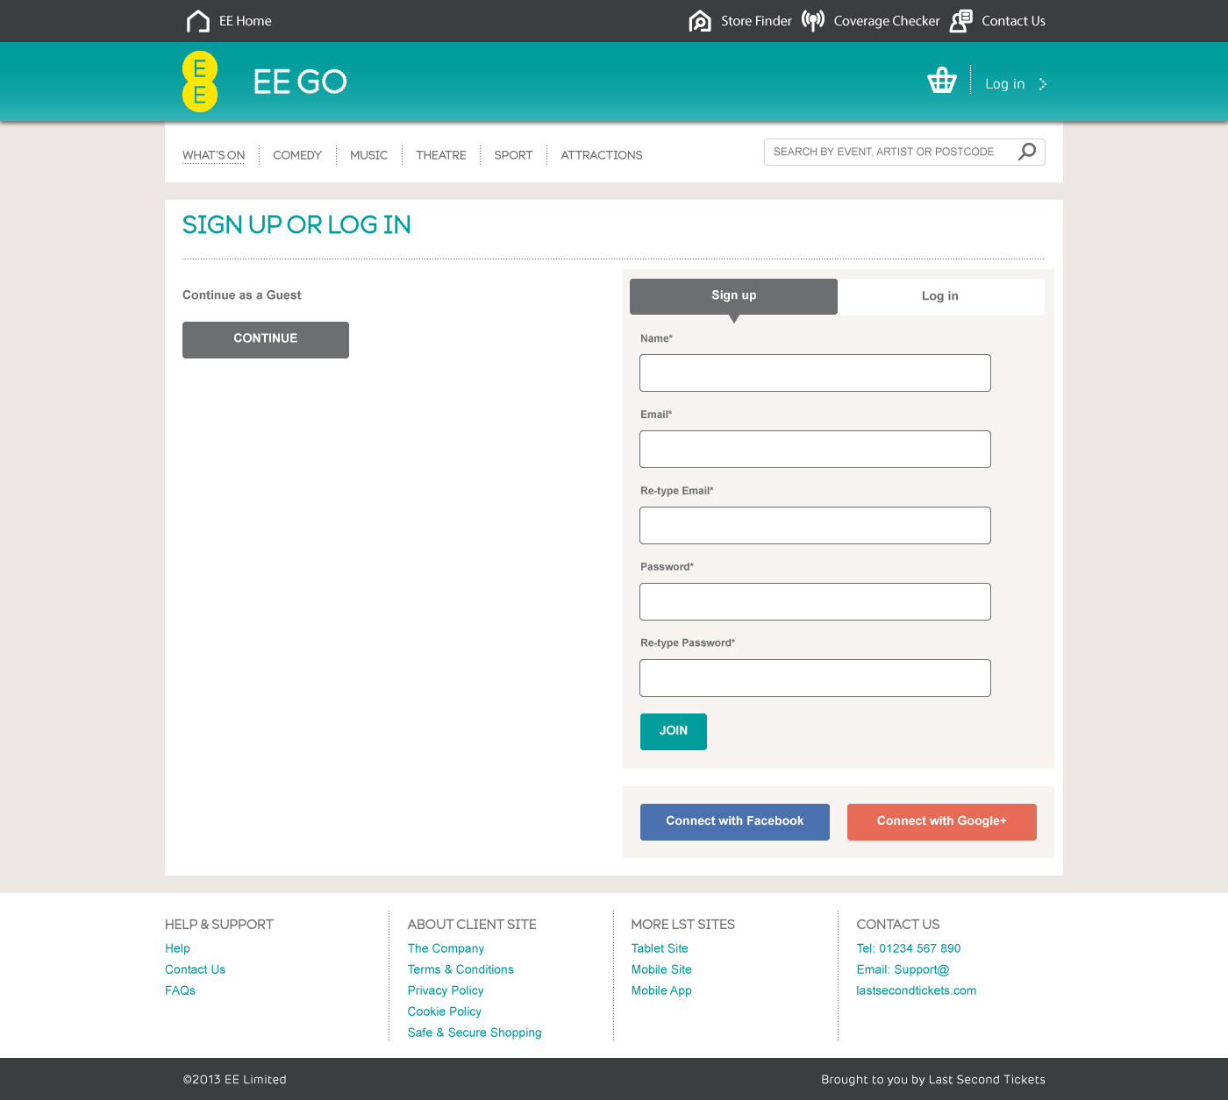Viewport: 1228px width, 1100px height.
Task: Click Connect with Google+ button
Action: point(942,822)
